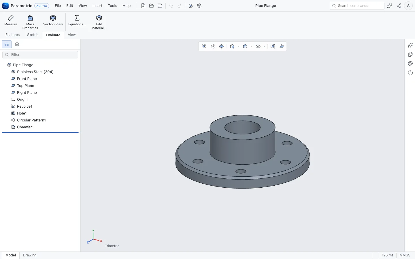Image resolution: width=415 pixels, height=259 pixels.
Task: Click the open folder icon
Action: pos(152,6)
